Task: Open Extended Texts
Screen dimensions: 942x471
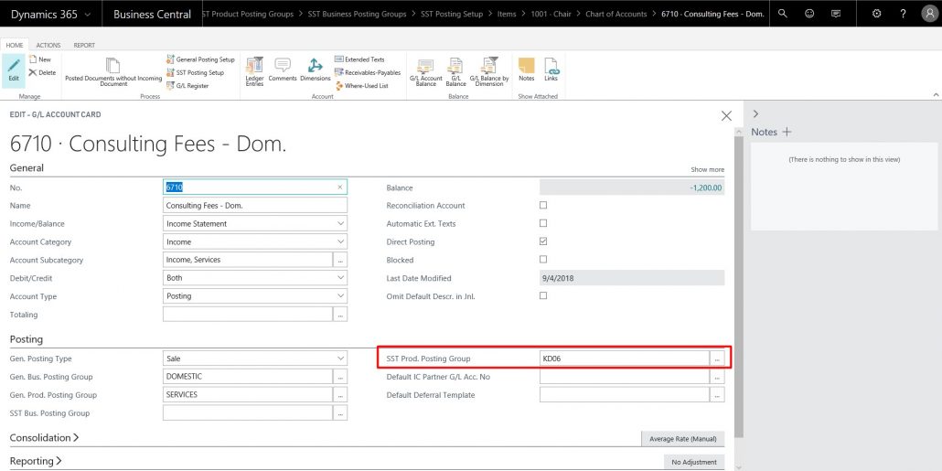Action: [359, 59]
